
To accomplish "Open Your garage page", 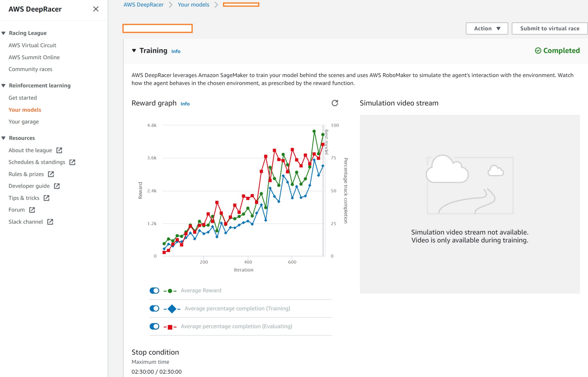I will click(23, 122).
